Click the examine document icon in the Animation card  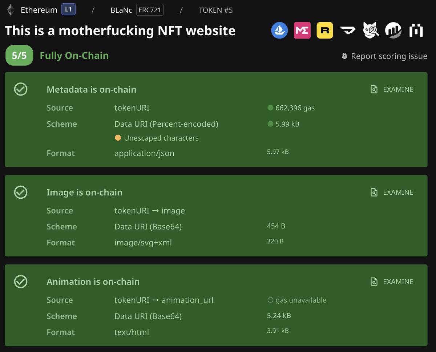(374, 282)
